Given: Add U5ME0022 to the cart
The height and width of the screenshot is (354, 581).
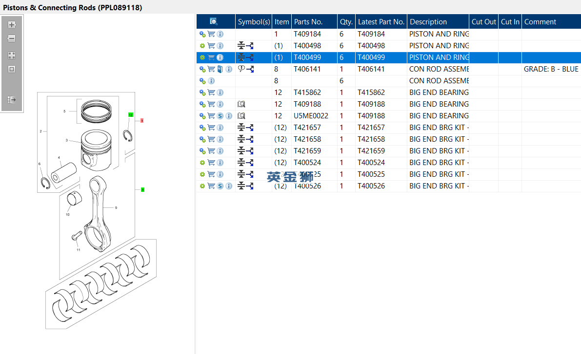Looking at the screenshot, I should click(211, 116).
